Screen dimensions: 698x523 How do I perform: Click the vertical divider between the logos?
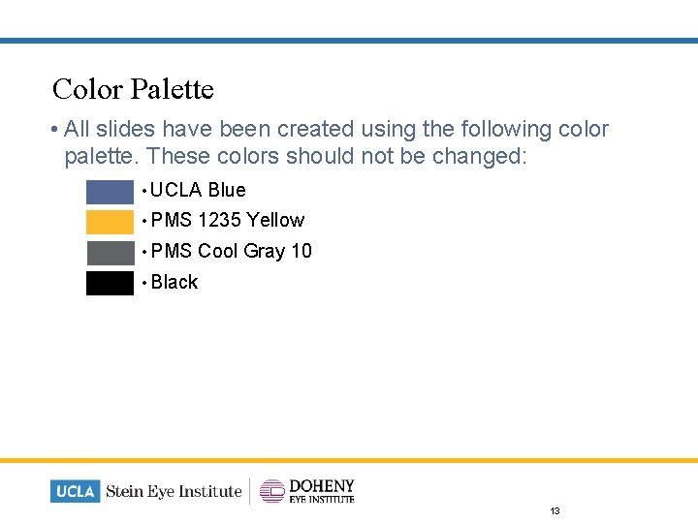click(x=250, y=491)
